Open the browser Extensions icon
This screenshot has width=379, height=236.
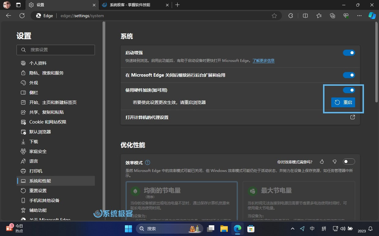coord(290,16)
